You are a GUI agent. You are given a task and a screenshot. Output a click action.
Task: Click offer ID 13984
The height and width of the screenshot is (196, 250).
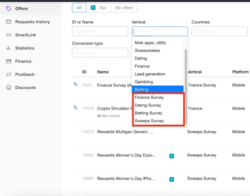click(x=88, y=155)
